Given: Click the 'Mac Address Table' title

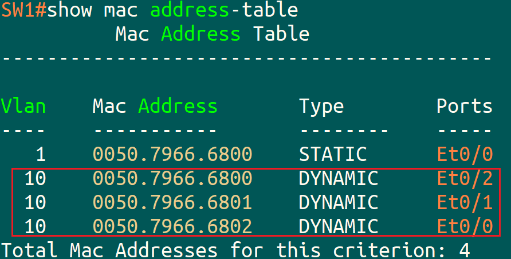Looking at the screenshot, I should [x=212, y=34].
